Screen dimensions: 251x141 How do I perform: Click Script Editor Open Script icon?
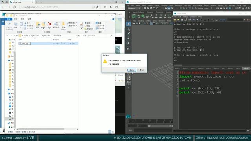[175, 20]
